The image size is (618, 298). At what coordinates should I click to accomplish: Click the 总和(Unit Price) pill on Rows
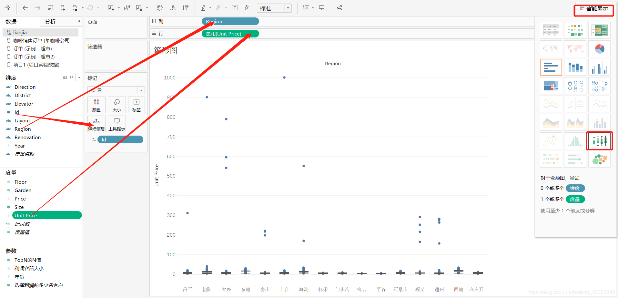[x=230, y=34]
